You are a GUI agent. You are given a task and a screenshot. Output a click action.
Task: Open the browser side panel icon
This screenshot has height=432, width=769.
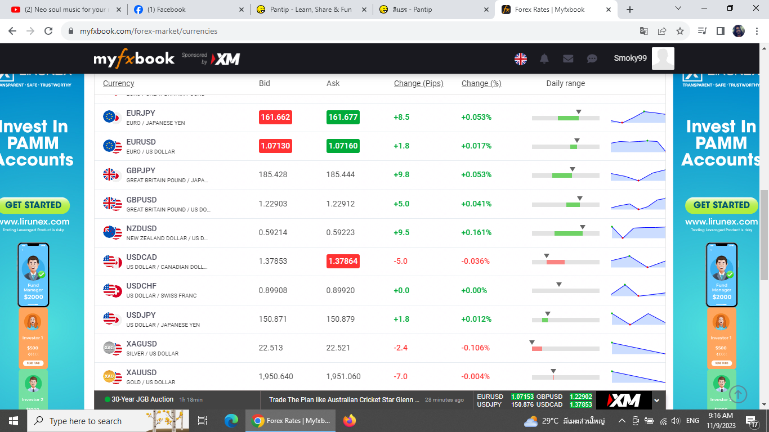click(720, 31)
